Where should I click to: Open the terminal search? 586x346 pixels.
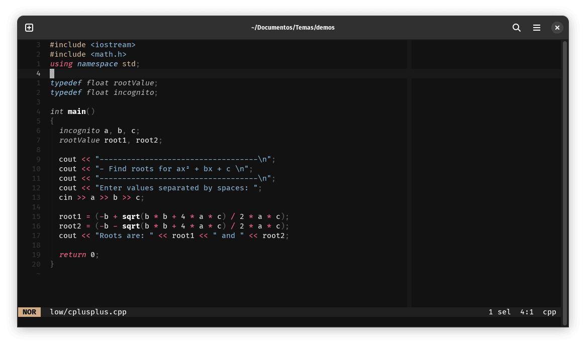point(517,28)
